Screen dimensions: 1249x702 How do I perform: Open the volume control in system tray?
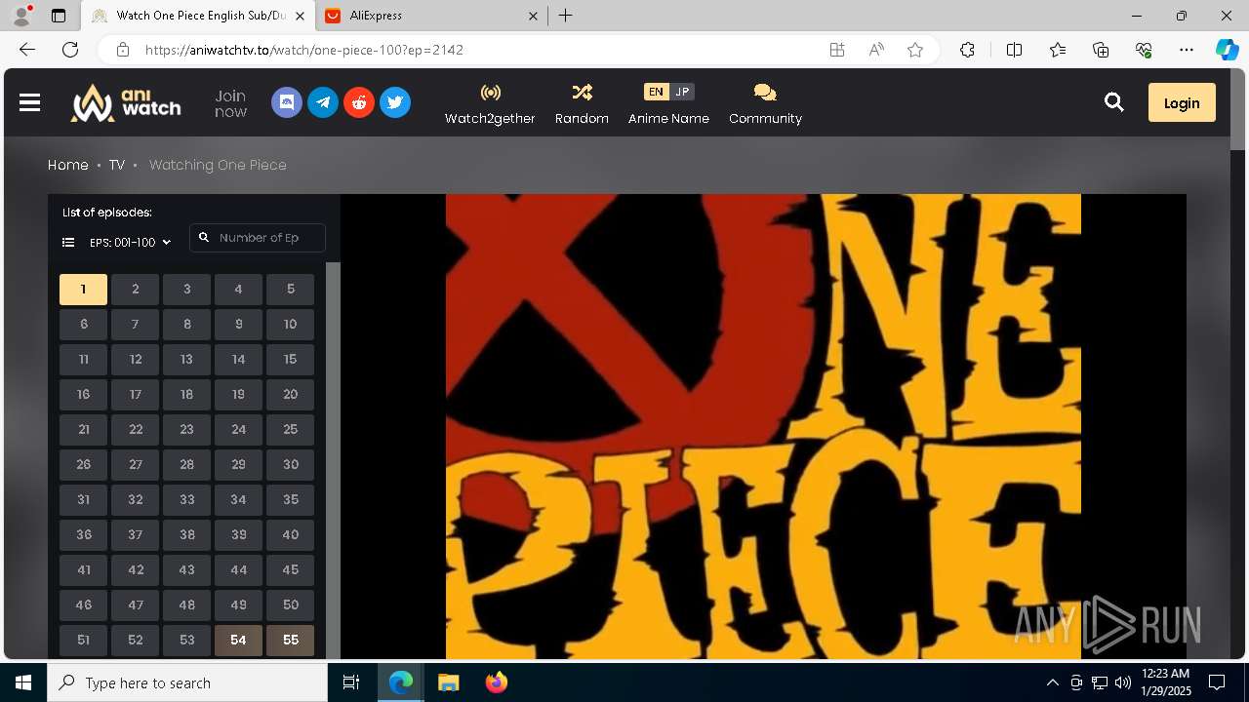1122,682
